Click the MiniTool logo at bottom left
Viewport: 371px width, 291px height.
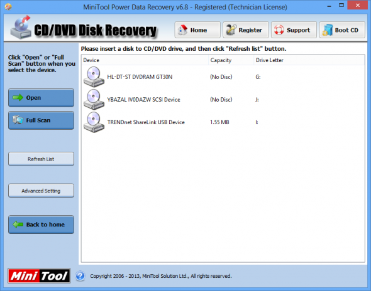(39, 276)
